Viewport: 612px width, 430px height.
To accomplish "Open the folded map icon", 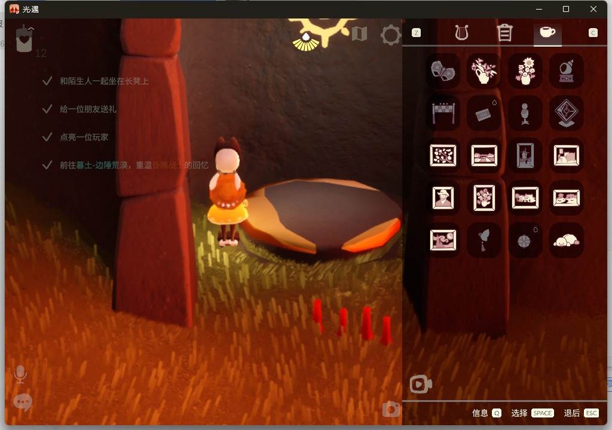I will (x=359, y=34).
